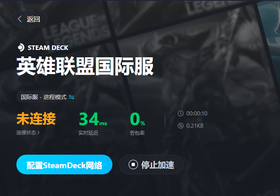Click the clock icon beside 00:00:10
This screenshot has height=196, width=280.
[x=181, y=113]
